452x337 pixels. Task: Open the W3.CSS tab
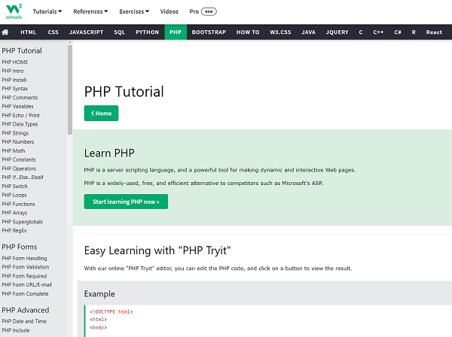[x=280, y=32]
